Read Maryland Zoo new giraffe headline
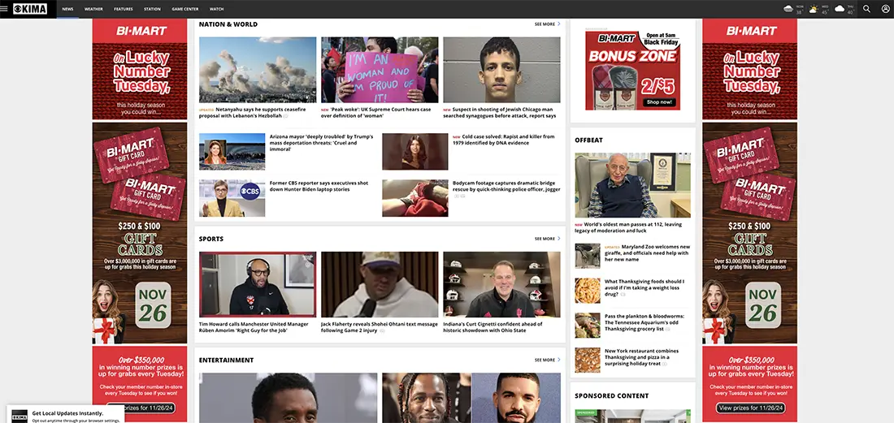 647,253
